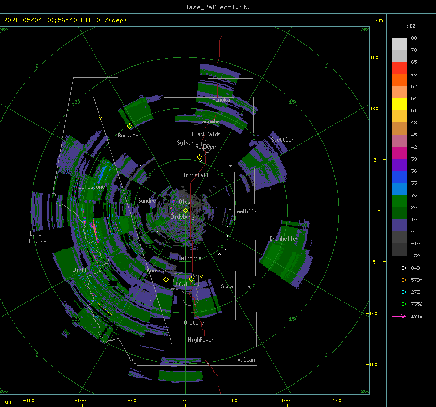Click the asterisk marker above Limestone label
The image size is (436, 407).
tap(92, 182)
